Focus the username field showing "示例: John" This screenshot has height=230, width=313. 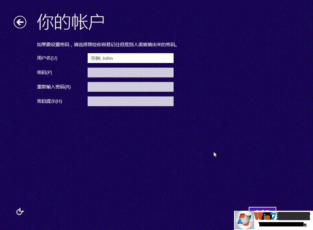pyautogui.click(x=131, y=58)
